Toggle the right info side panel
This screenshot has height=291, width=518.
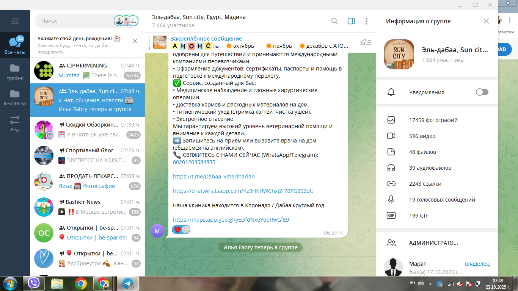(351, 21)
